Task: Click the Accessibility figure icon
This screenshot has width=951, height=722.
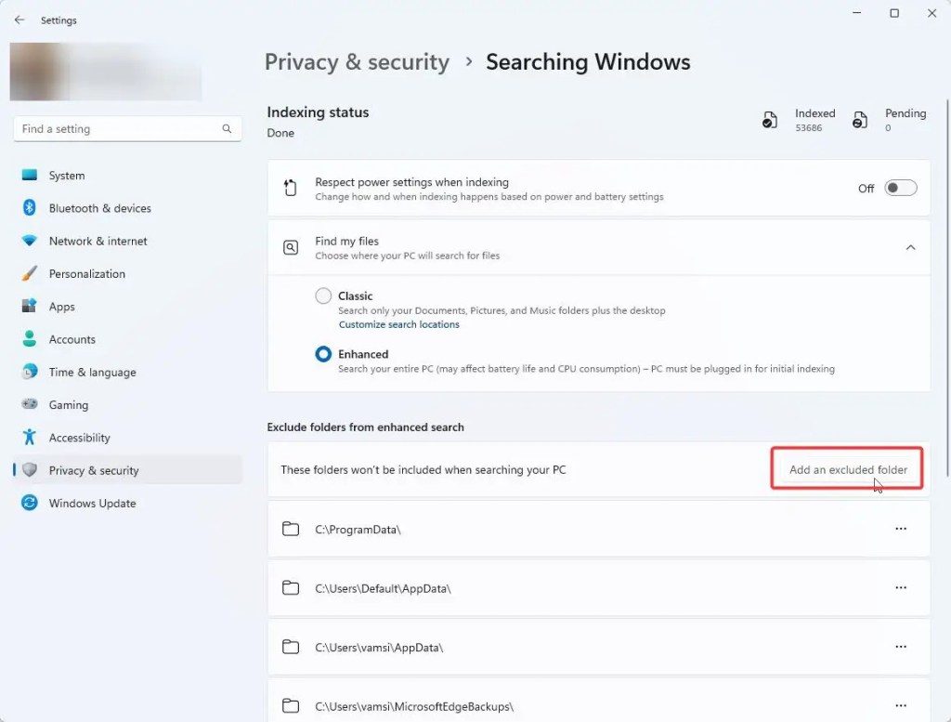Action: [29, 437]
